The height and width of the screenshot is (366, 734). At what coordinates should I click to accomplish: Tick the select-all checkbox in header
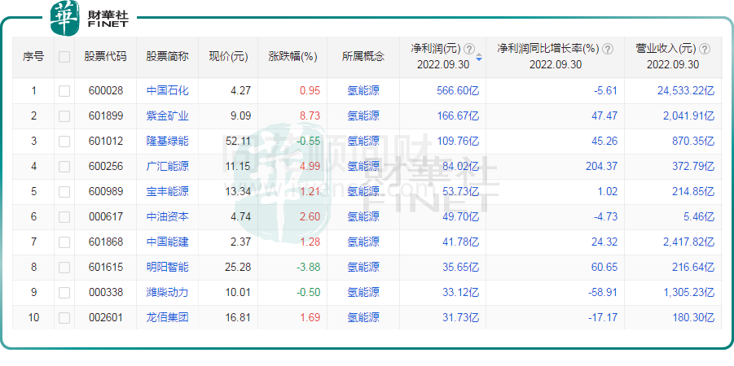[64, 57]
